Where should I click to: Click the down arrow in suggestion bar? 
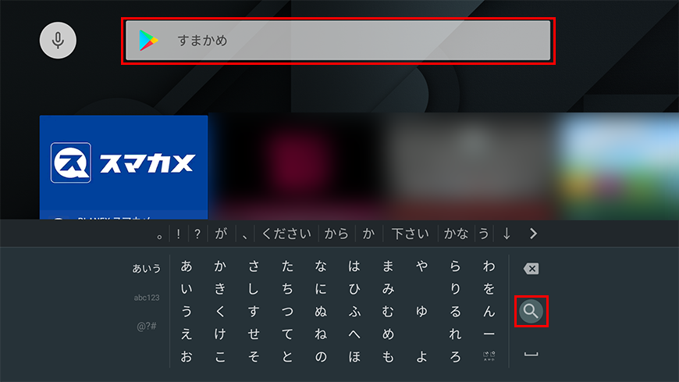(x=507, y=234)
